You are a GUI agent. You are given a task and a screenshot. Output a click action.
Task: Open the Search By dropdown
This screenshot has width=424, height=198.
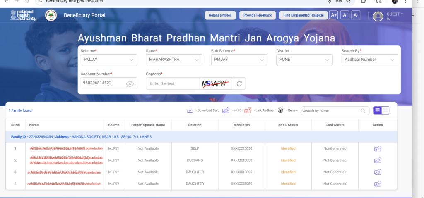pos(370,60)
